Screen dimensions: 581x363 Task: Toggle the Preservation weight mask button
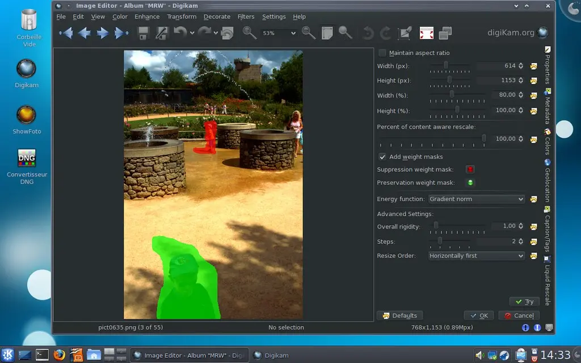(x=470, y=183)
